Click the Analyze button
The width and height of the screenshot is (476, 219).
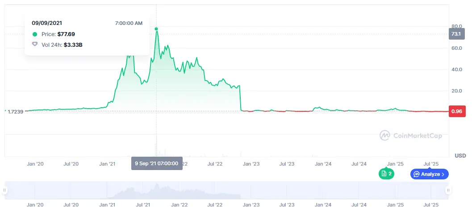coord(429,174)
